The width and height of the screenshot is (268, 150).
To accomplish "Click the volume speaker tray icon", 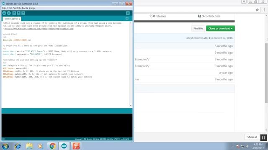I will (x=247, y=146).
